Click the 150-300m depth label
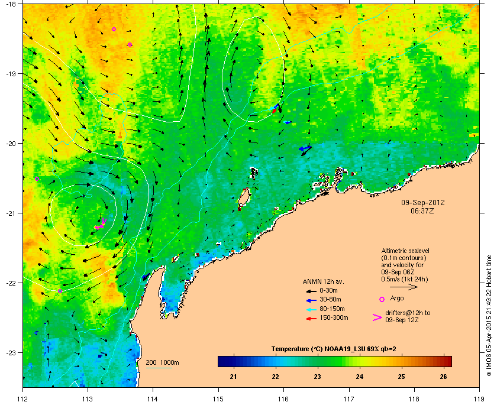497x402 pixels. pos(334,317)
